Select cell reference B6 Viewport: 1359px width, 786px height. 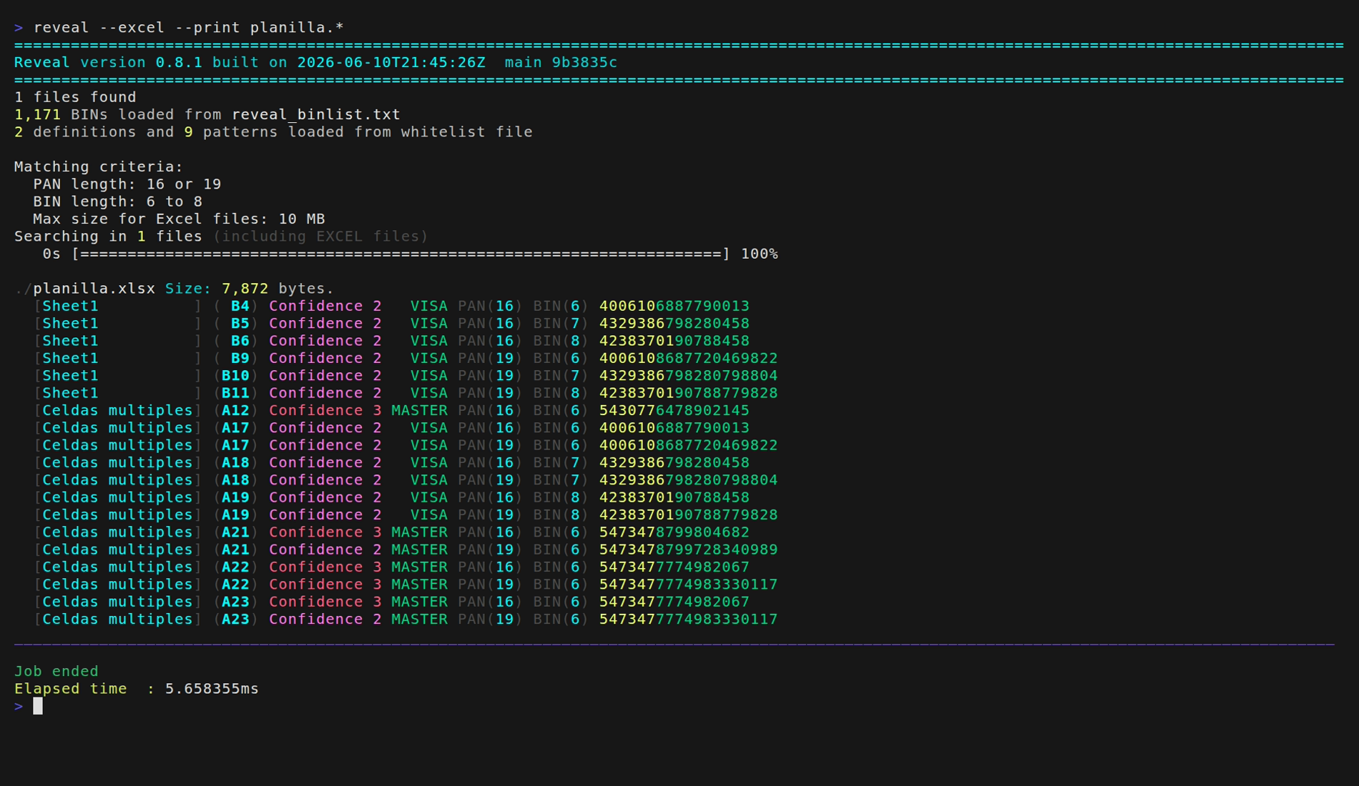tap(240, 341)
